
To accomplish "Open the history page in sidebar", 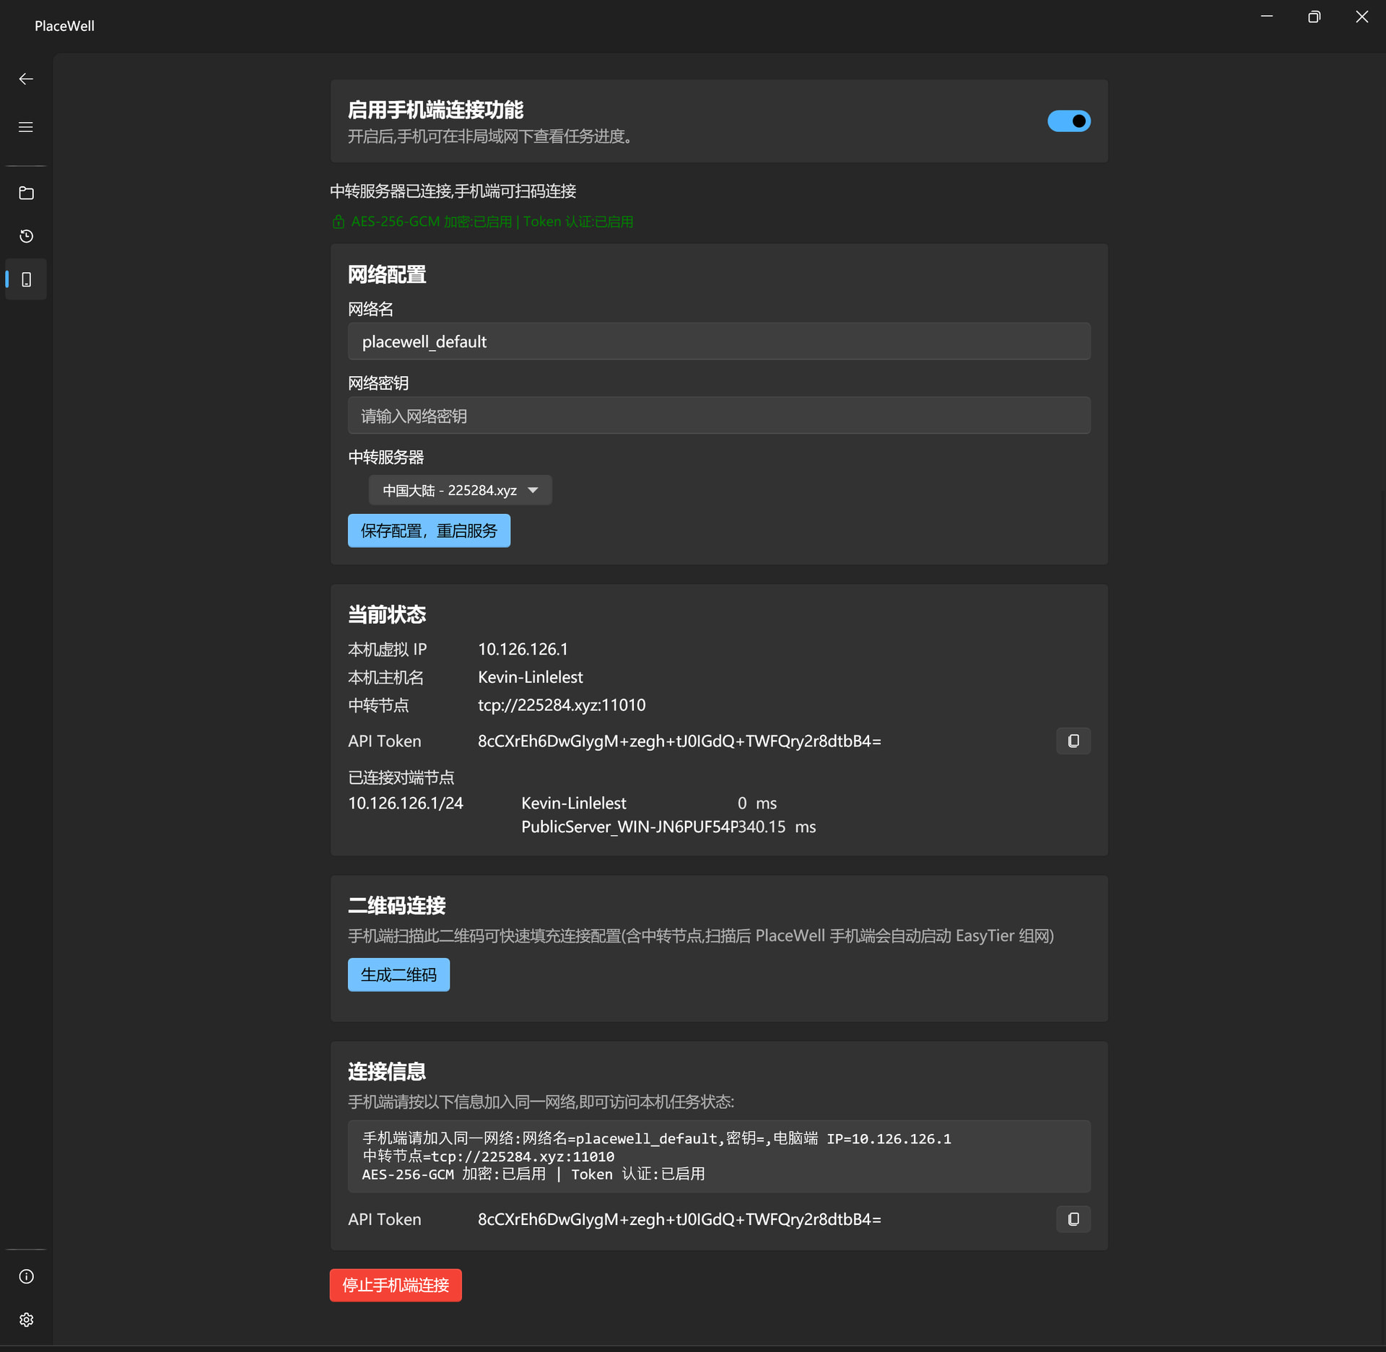I will 26,236.
